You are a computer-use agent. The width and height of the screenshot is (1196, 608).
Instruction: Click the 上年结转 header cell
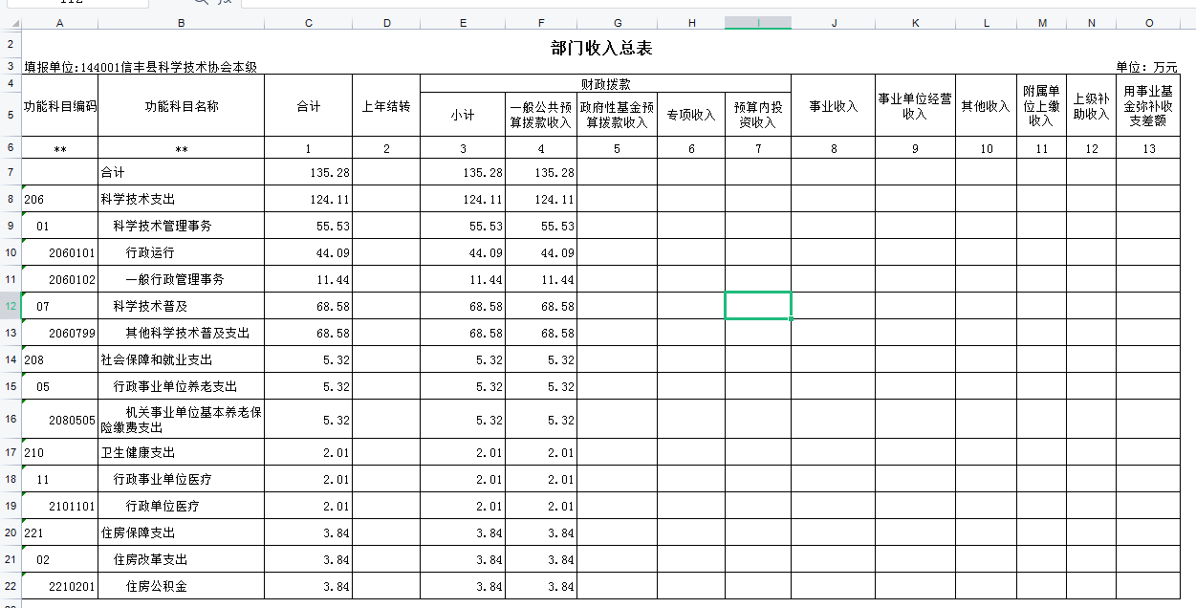[x=385, y=107]
